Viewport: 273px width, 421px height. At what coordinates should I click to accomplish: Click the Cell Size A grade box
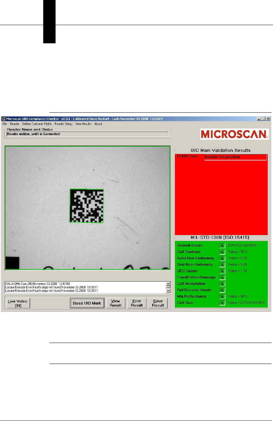tap(222, 303)
